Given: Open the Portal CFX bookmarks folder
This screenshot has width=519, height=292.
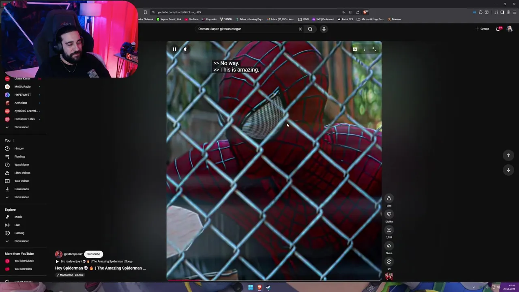Looking at the screenshot, I should 345,19.
